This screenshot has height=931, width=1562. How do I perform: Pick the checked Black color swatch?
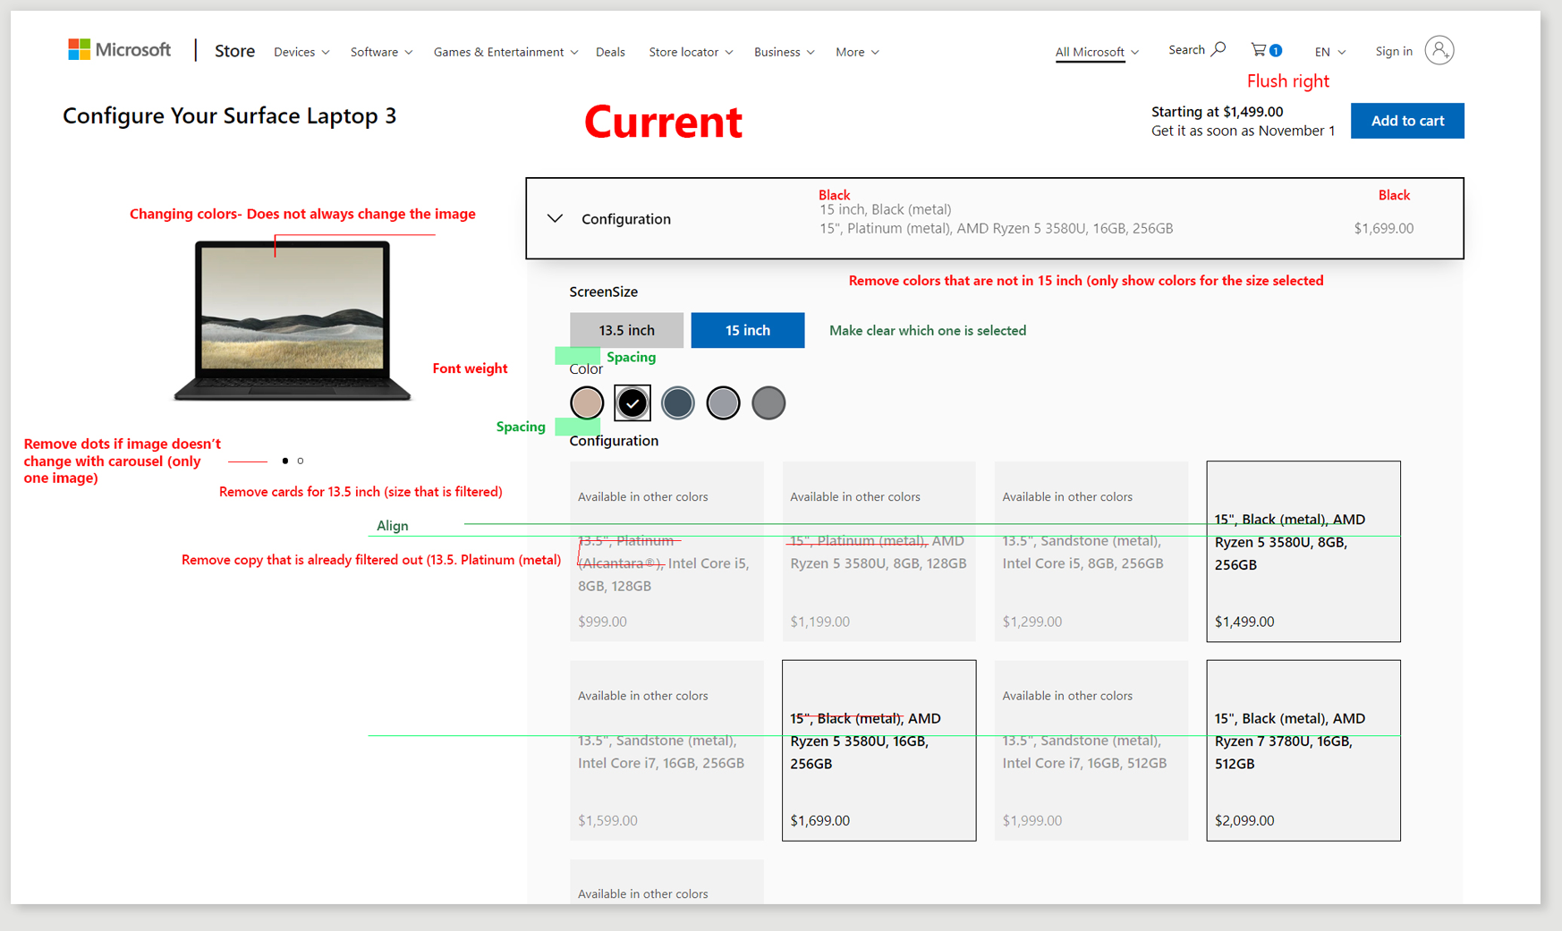tap(632, 403)
